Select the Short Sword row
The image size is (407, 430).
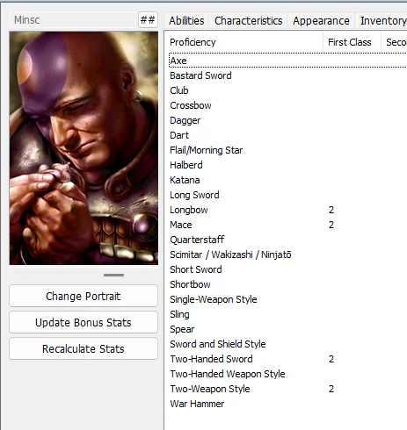[287, 269]
